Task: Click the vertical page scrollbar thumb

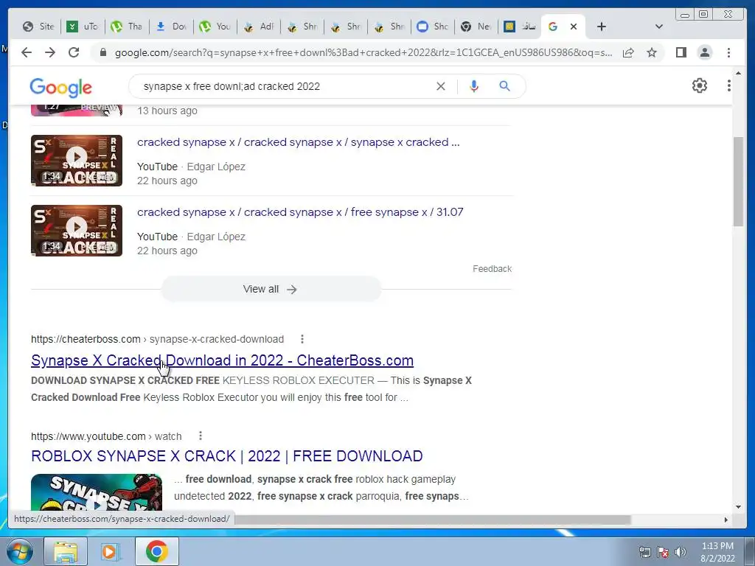Action: pos(739,181)
